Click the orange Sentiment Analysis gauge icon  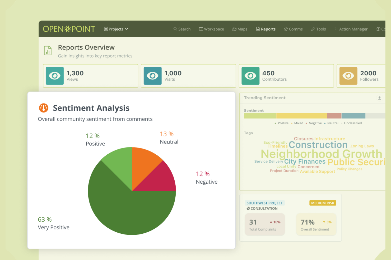[x=44, y=108]
